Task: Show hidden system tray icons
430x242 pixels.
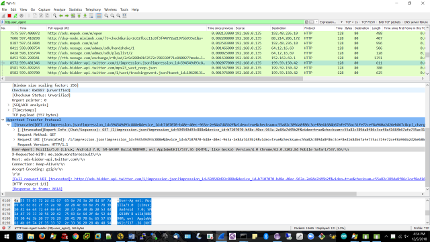Action: [x=386, y=237]
